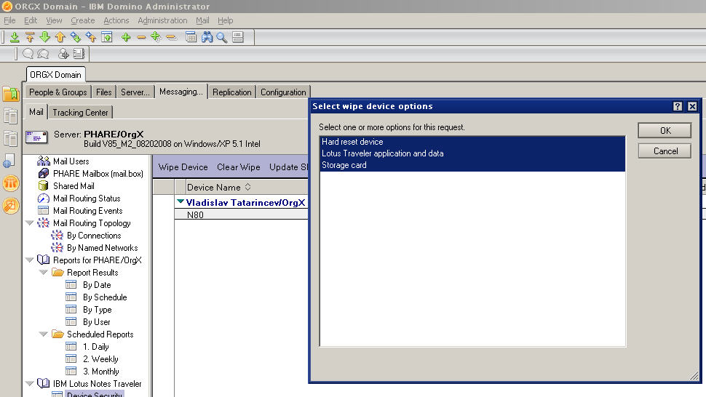
Task: Open By Schedule report view
Action: pyautogui.click(x=105, y=297)
